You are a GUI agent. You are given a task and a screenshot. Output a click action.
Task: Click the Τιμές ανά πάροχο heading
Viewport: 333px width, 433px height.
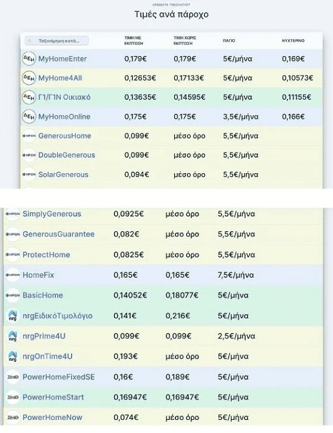tap(171, 14)
